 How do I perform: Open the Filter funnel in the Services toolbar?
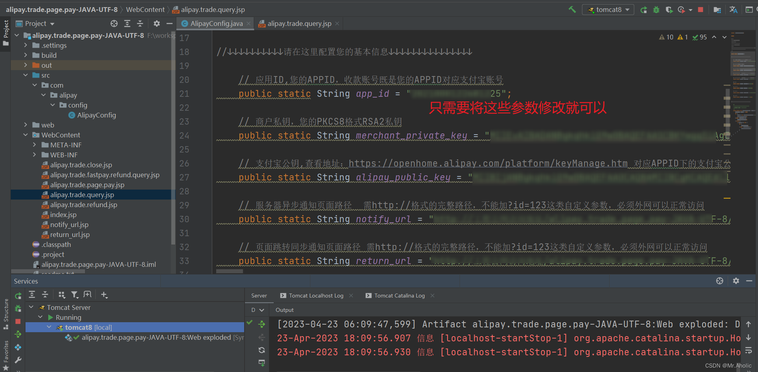point(75,294)
